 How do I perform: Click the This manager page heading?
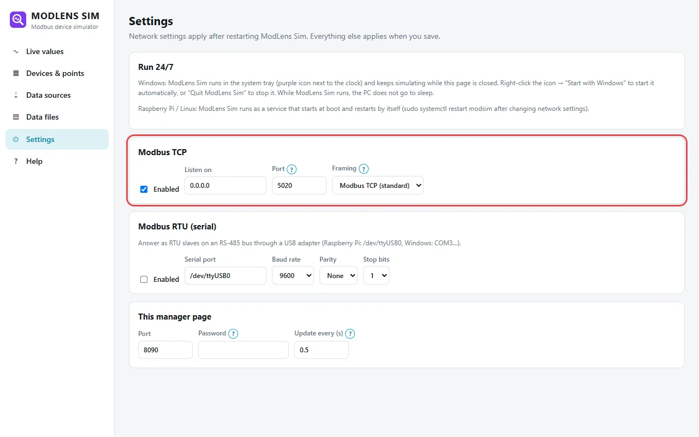(175, 316)
